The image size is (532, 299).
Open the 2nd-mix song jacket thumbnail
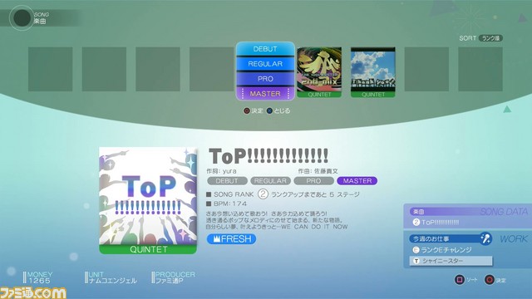click(x=319, y=72)
